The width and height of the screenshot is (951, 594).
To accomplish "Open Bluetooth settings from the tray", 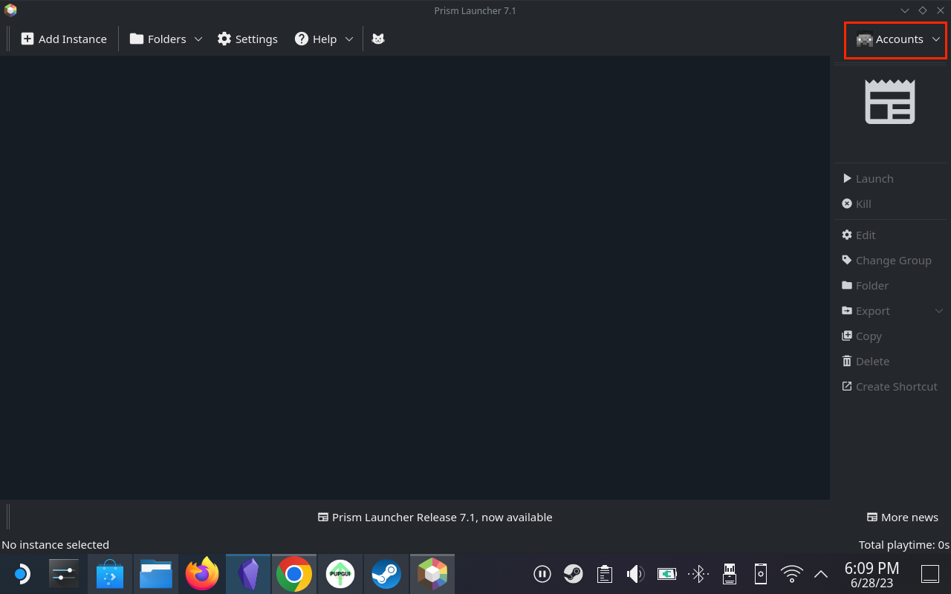I will tap(698, 573).
